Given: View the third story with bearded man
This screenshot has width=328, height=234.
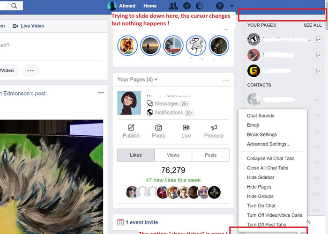Looking at the screenshot, I should point(173,45).
